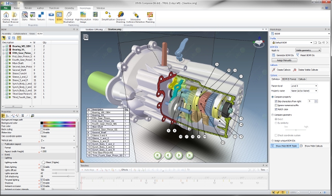Click the delete profile X icon
332x196 pixels.
pos(327,42)
